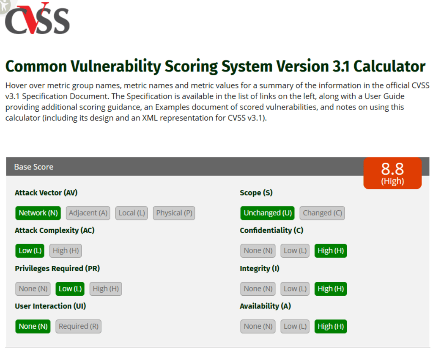The width and height of the screenshot is (433, 352).
Task: Select Physical (P) attack vector
Action: [x=174, y=213]
